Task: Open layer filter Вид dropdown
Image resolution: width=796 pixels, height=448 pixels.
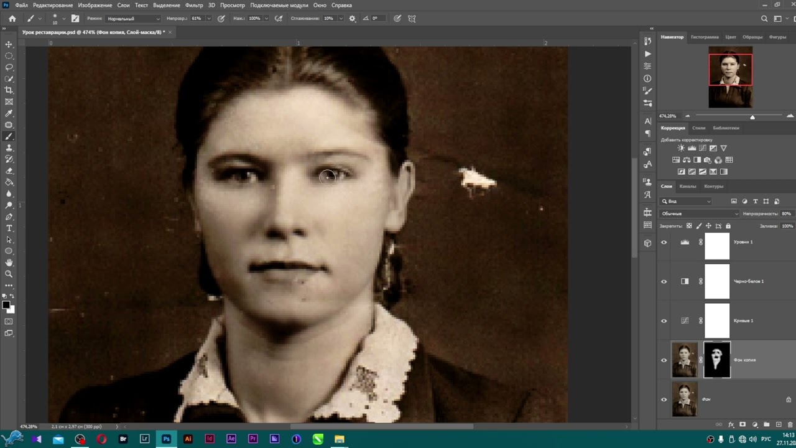Action: pyautogui.click(x=687, y=202)
